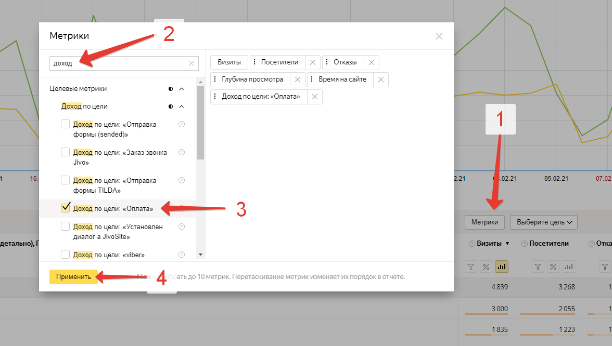Image resolution: width=612 pixels, height=346 pixels.
Task: Click scrollbar down arrow in metrics list
Action: click(x=201, y=255)
